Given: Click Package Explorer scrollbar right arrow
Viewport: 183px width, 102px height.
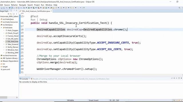Looking at the screenshot, I should tap(17, 97).
